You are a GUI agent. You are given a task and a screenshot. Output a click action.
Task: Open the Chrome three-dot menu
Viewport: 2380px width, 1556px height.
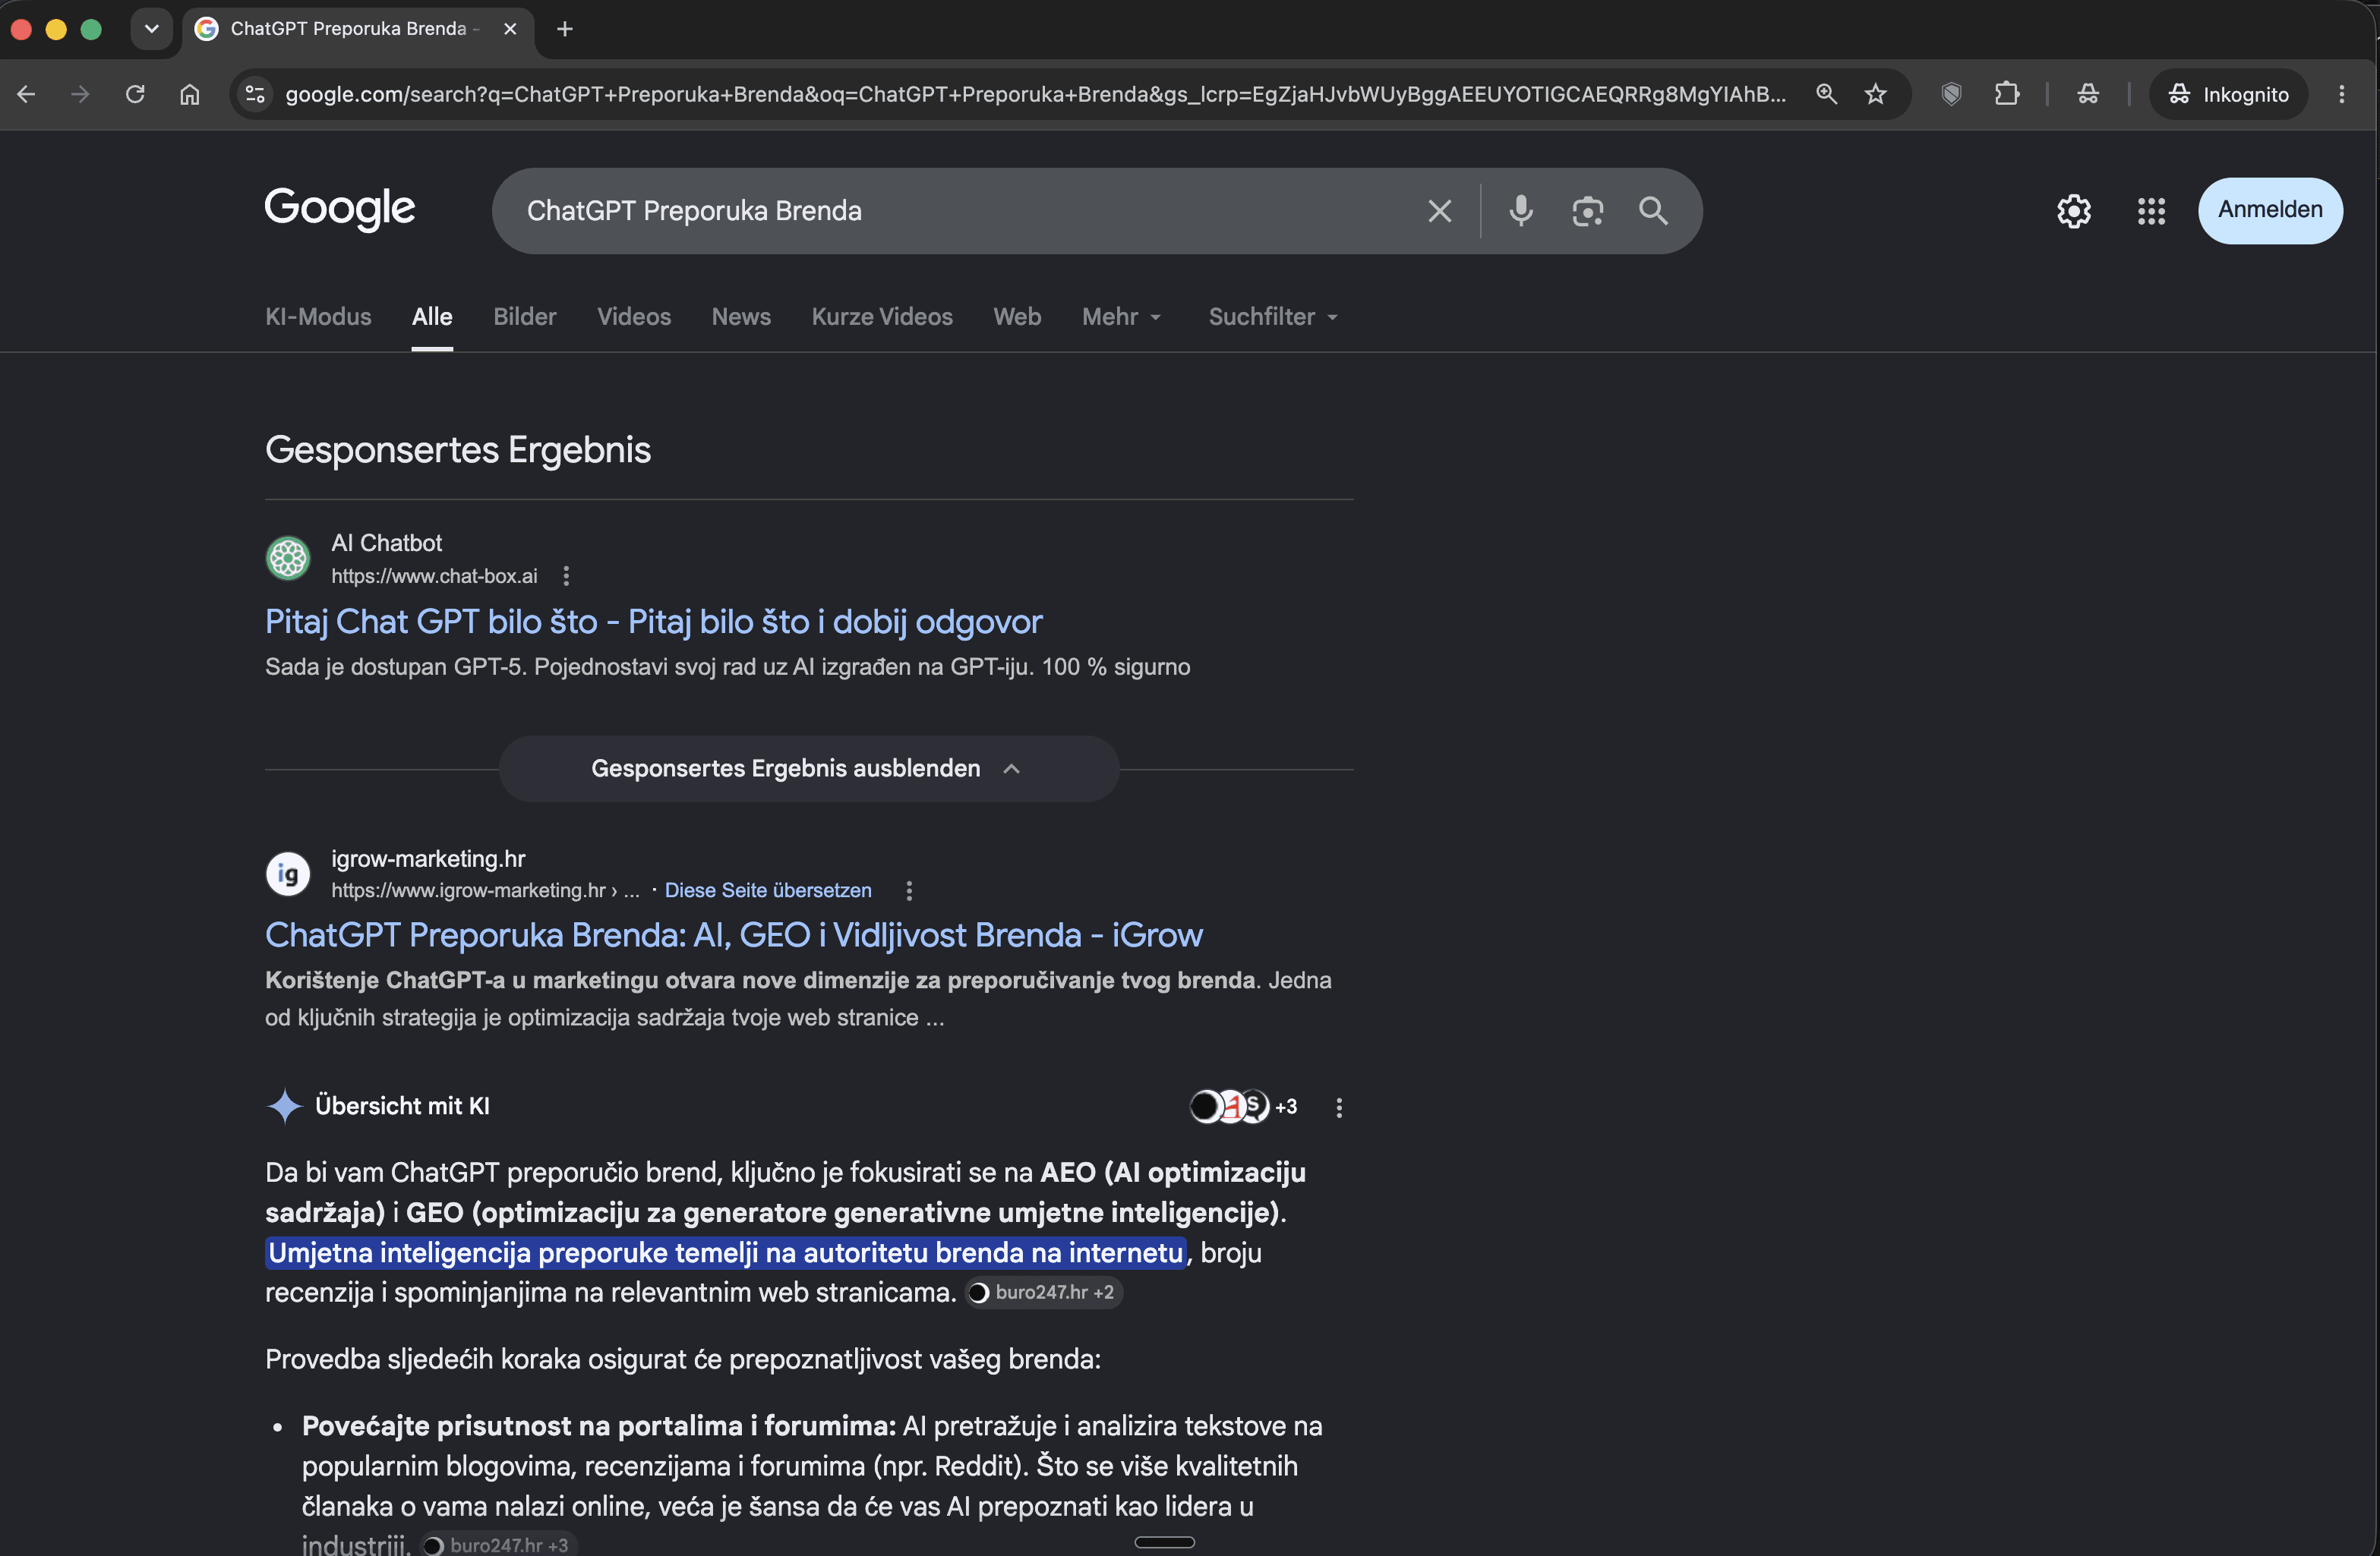(x=2341, y=94)
